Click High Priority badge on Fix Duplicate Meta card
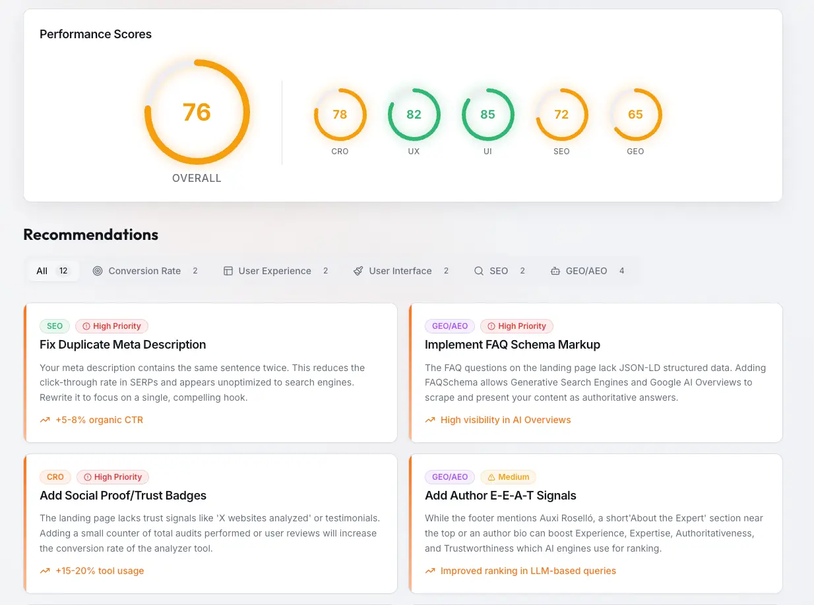The image size is (814, 605). tap(111, 326)
